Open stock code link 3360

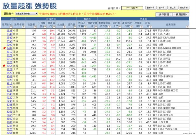9,119
